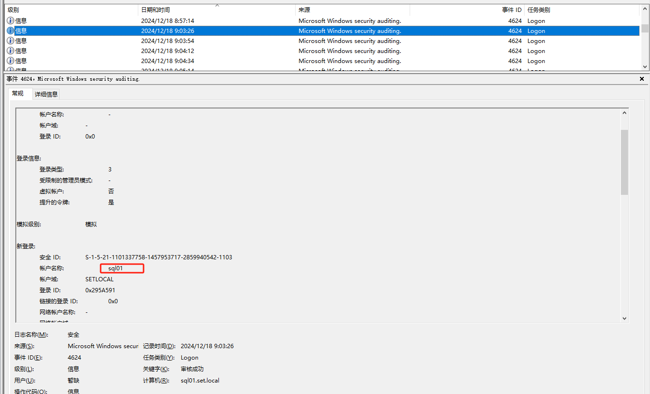650x394 pixels.
Task: Click the 登录信息 section heading
Action: 29,158
